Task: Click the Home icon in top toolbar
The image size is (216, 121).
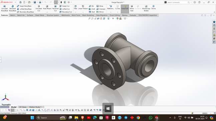Action: point(20,2)
